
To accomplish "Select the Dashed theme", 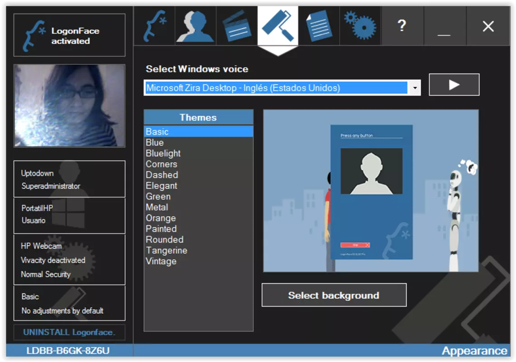I will [x=198, y=175].
